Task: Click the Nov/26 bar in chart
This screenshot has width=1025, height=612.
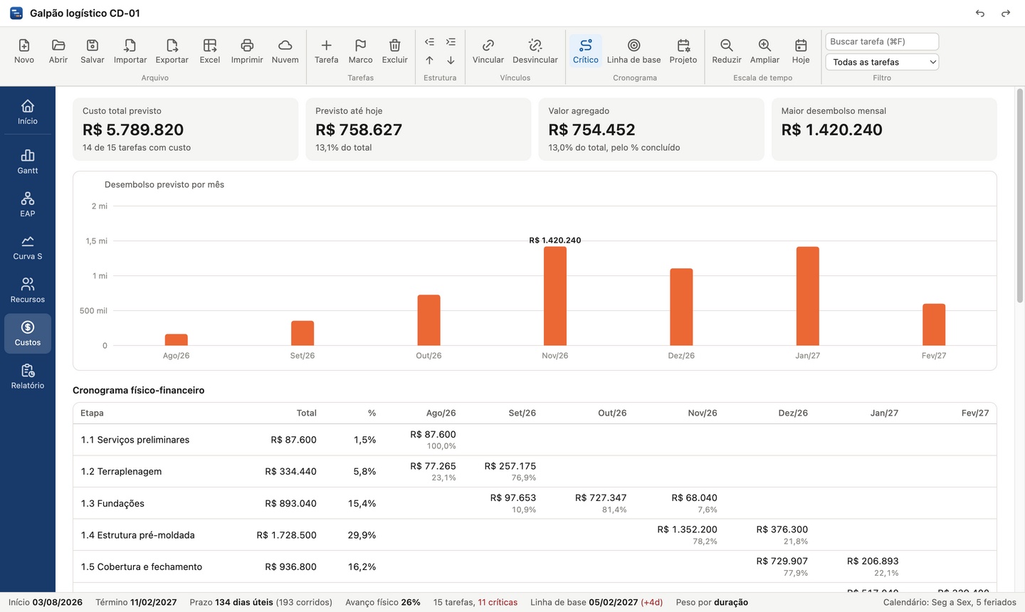Action: [x=555, y=296]
